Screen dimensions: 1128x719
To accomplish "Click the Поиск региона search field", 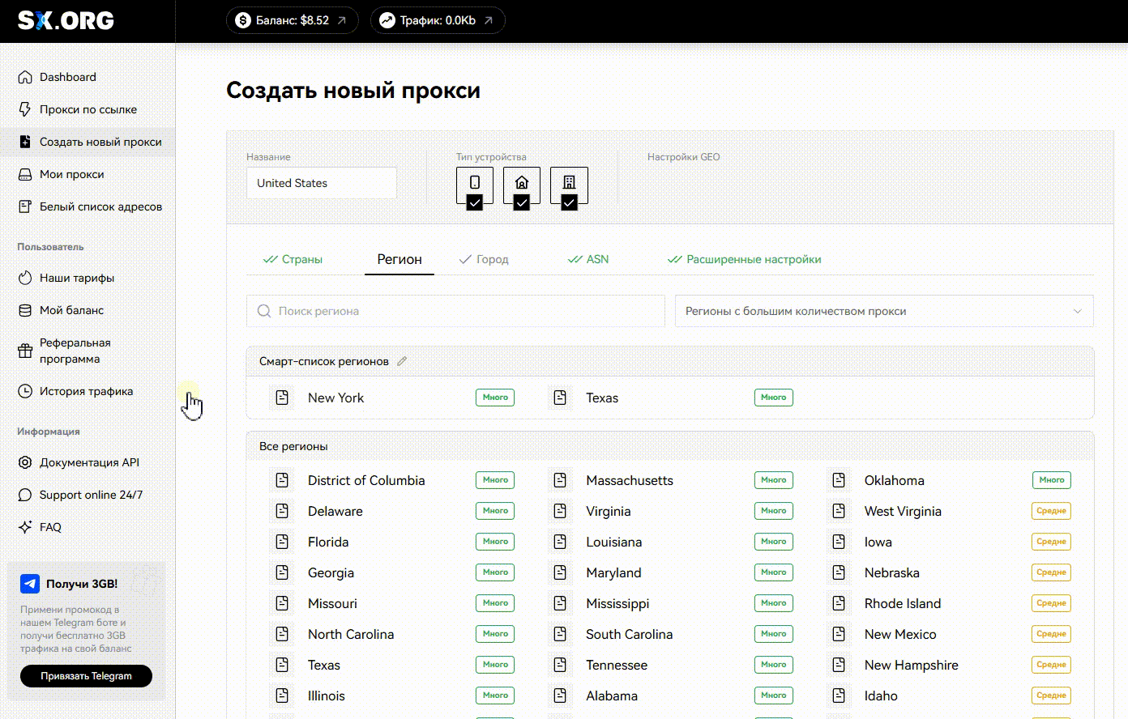I will point(455,311).
